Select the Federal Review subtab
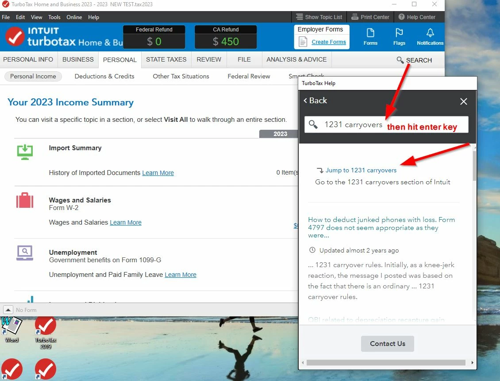The height and width of the screenshot is (381, 500). (x=249, y=76)
